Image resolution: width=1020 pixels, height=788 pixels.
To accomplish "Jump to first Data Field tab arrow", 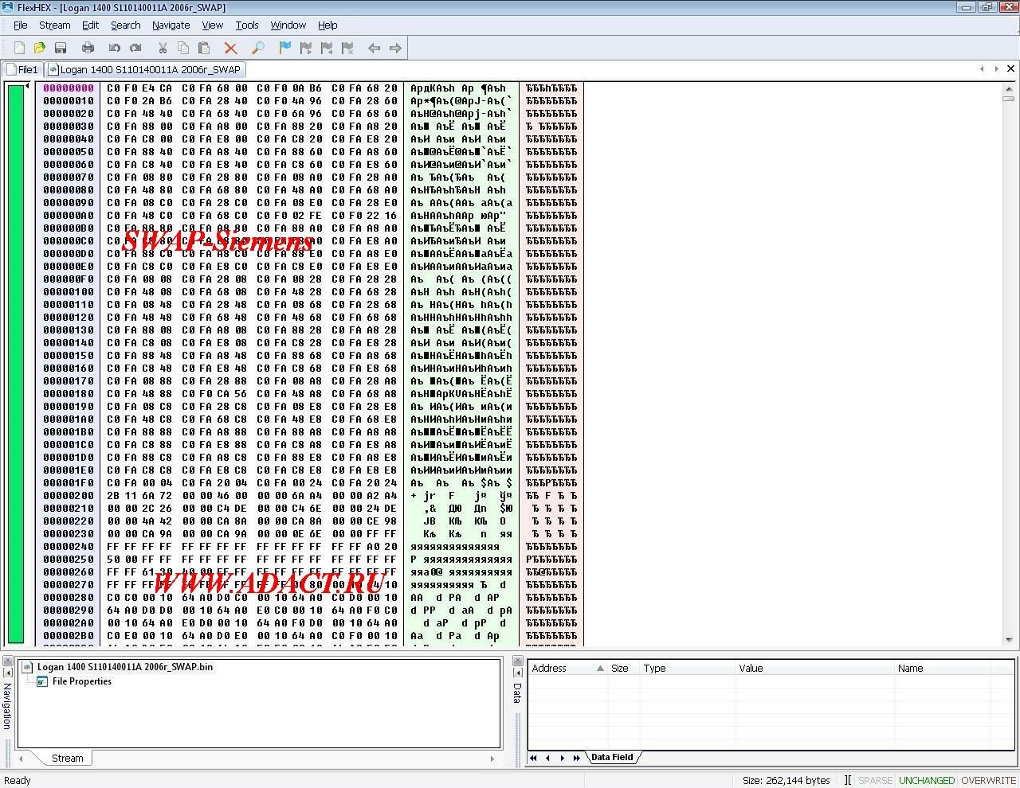I will pos(533,758).
